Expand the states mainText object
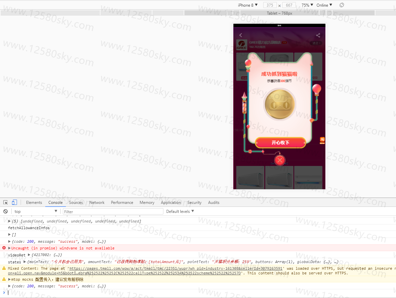Screen dimensions: 396x298 [x=25, y=262]
